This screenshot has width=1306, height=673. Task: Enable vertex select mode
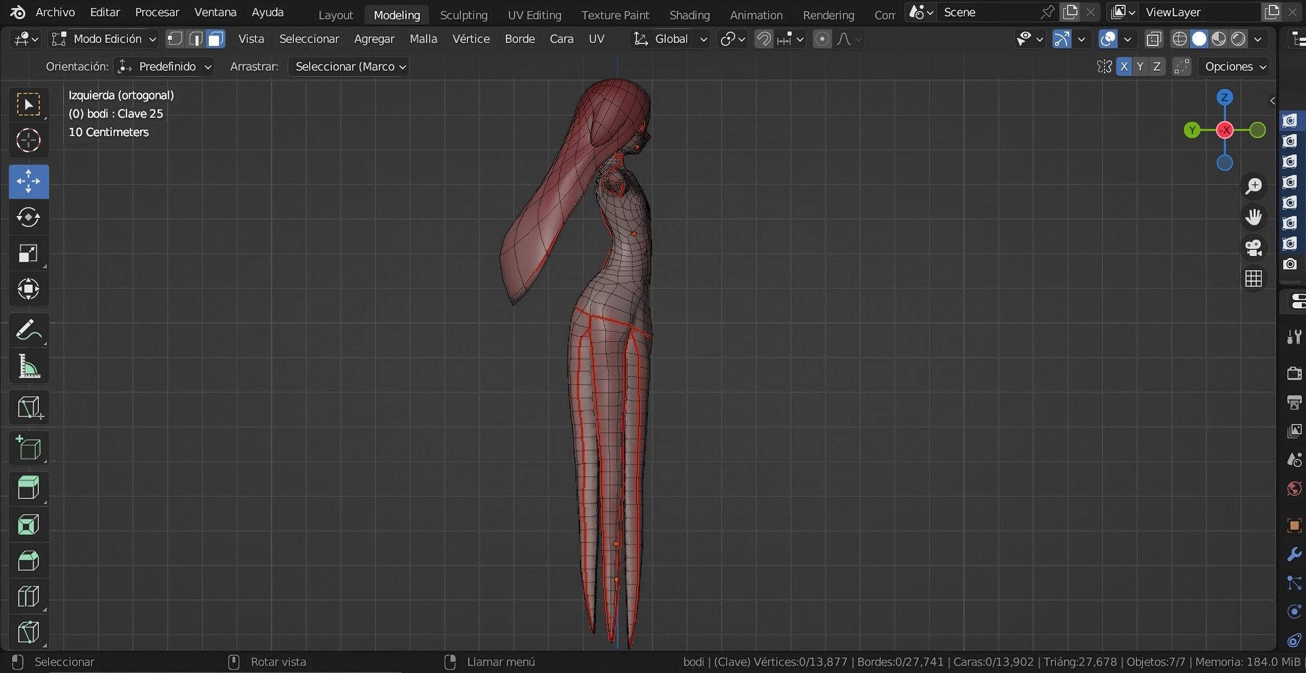[x=175, y=39]
